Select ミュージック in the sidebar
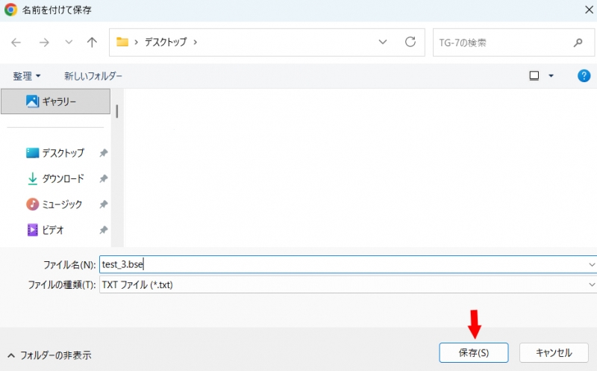This screenshot has height=371, width=597. [61, 205]
